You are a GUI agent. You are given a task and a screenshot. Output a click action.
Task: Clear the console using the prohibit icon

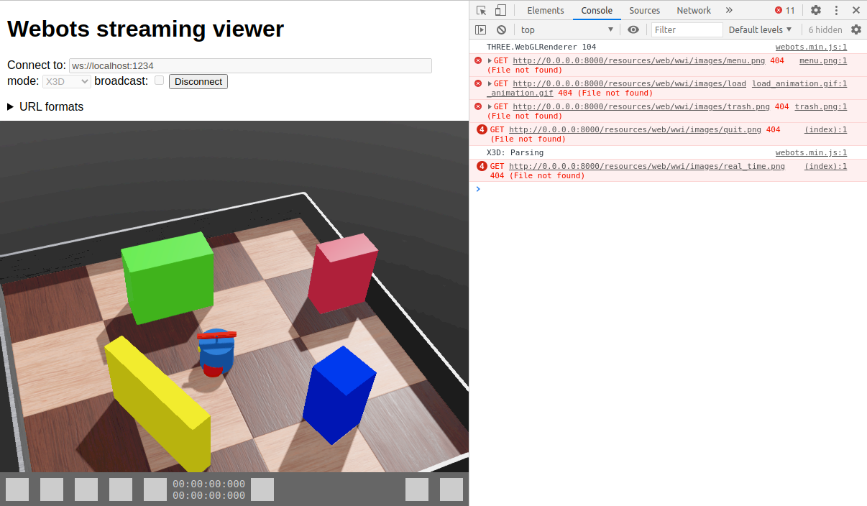[500, 29]
